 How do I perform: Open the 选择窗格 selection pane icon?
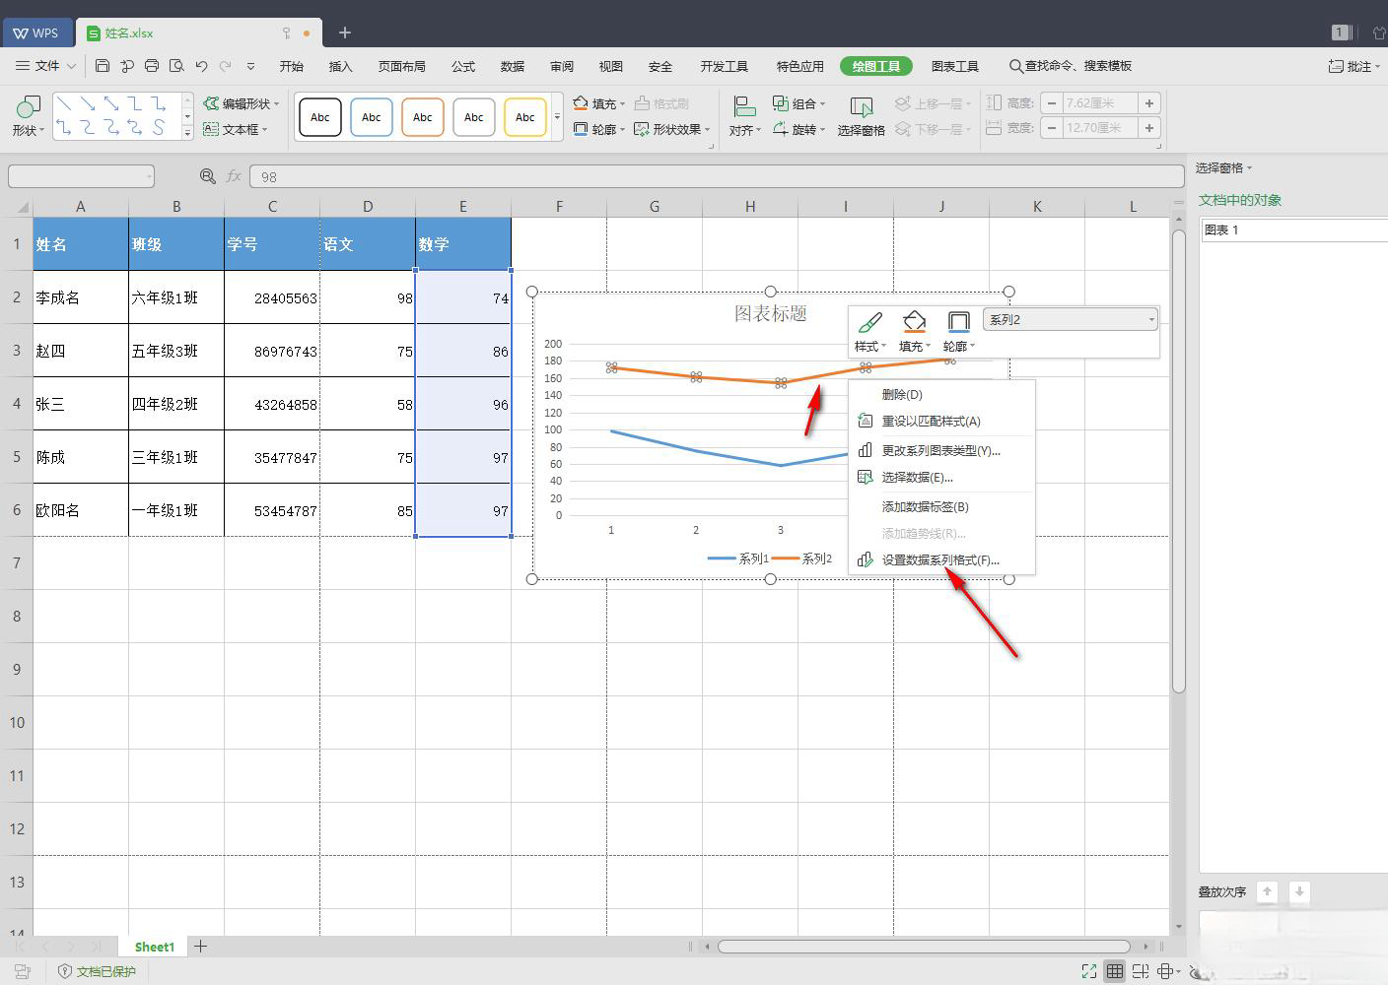click(861, 107)
